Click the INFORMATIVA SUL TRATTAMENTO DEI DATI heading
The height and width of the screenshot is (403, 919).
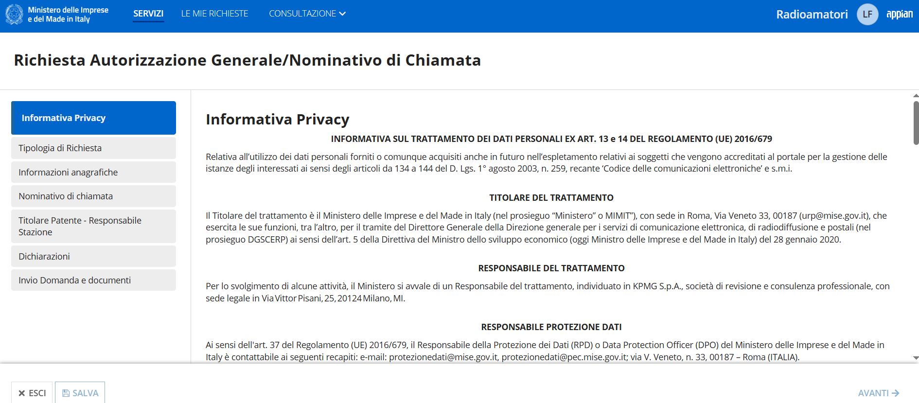point(551,139)
